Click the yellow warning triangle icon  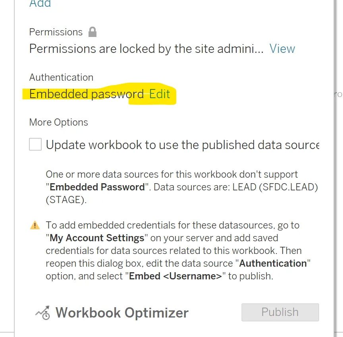(35, 225)
